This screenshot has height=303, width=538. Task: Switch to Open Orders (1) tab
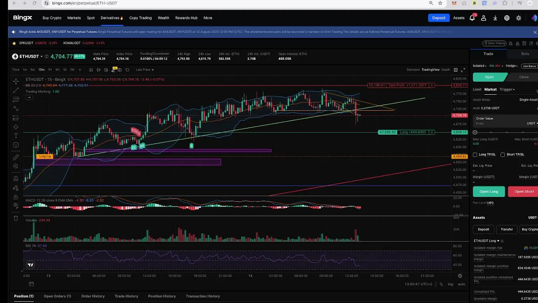tap(57, 296)
